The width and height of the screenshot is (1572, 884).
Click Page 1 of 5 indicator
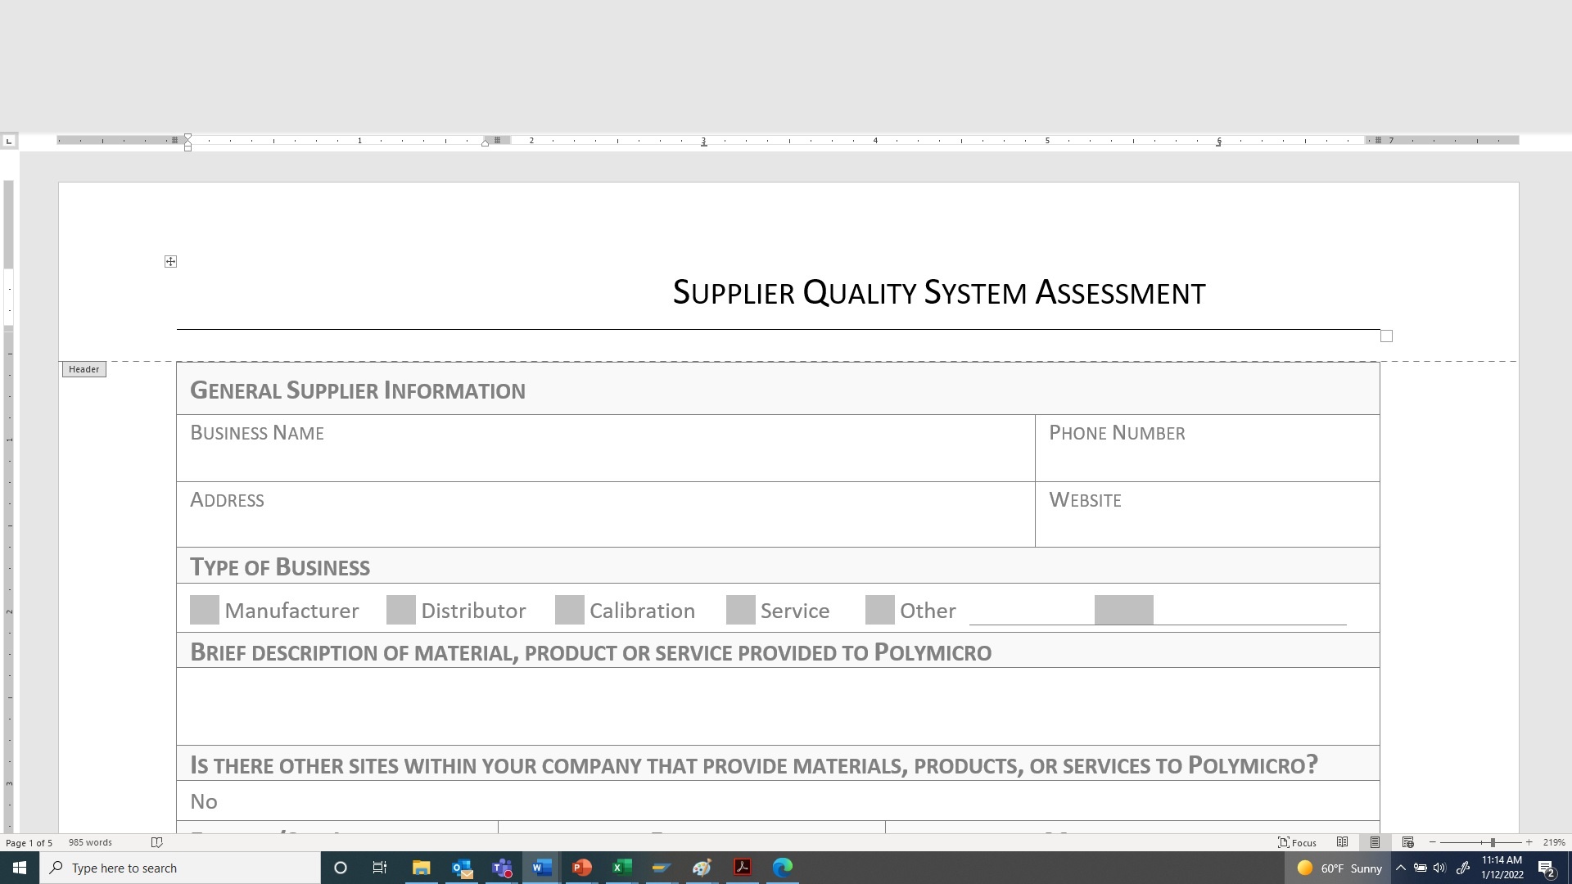point(29,842)
